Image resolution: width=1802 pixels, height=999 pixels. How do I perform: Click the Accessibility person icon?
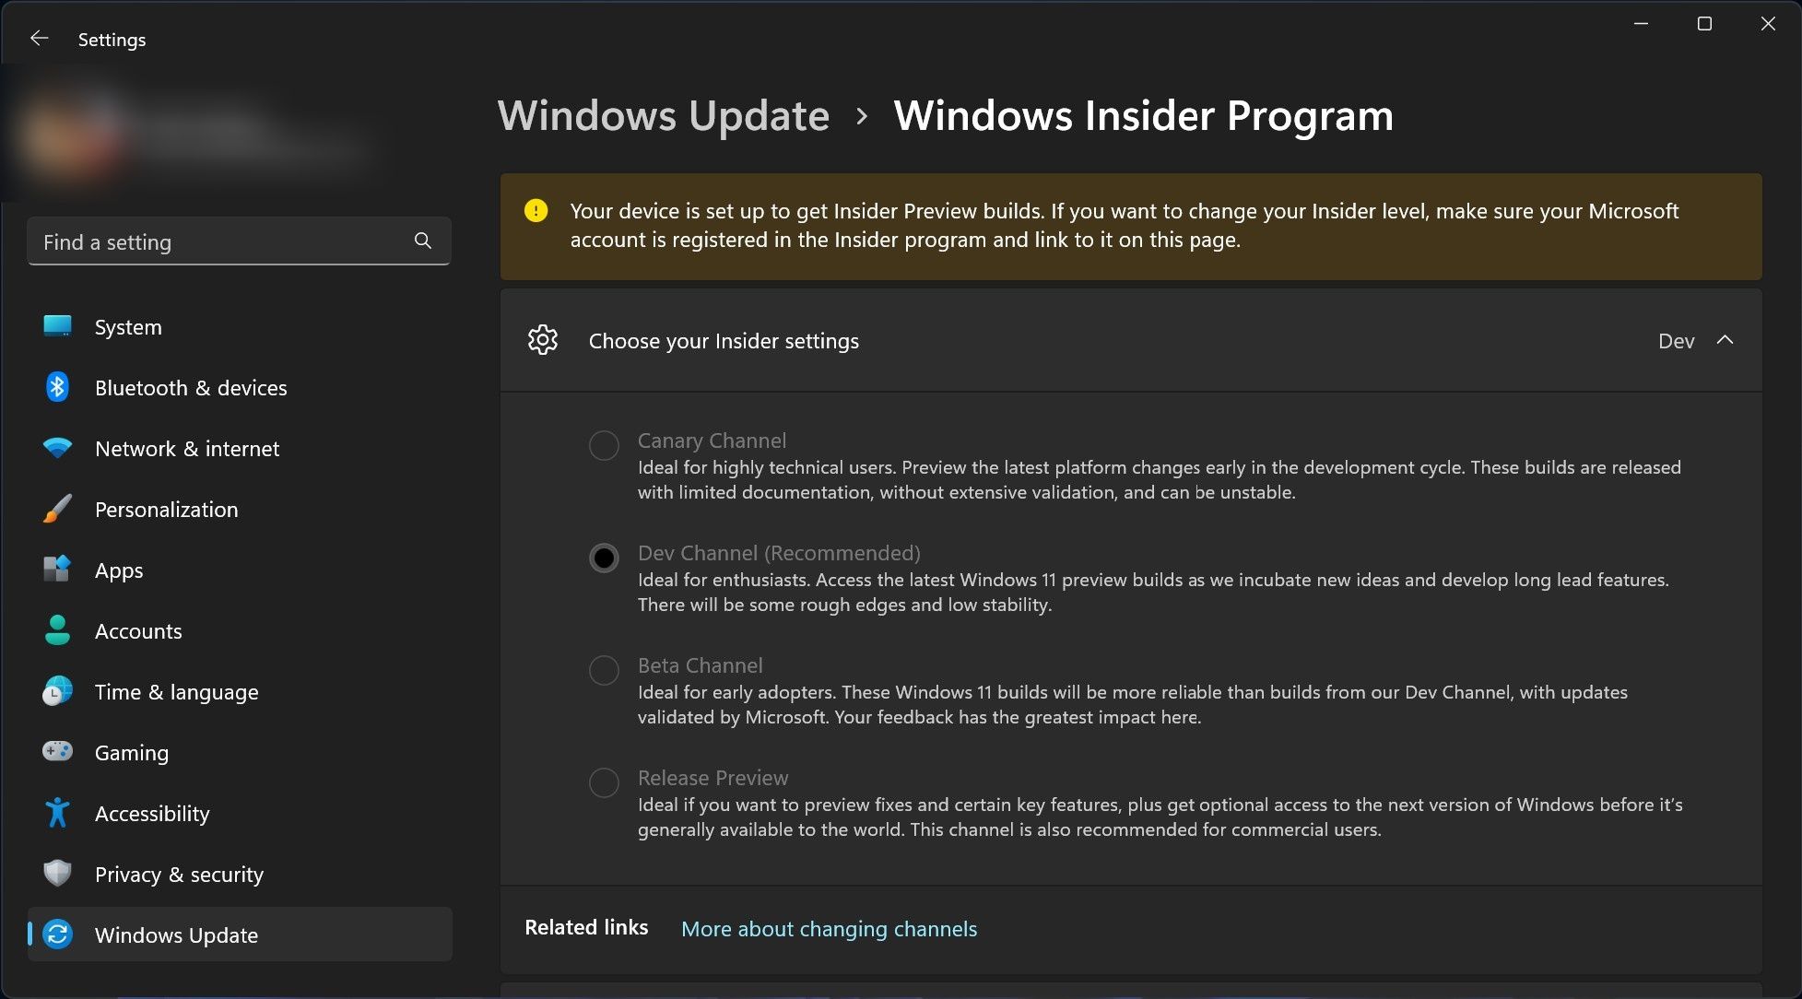(x=57, y=813)
